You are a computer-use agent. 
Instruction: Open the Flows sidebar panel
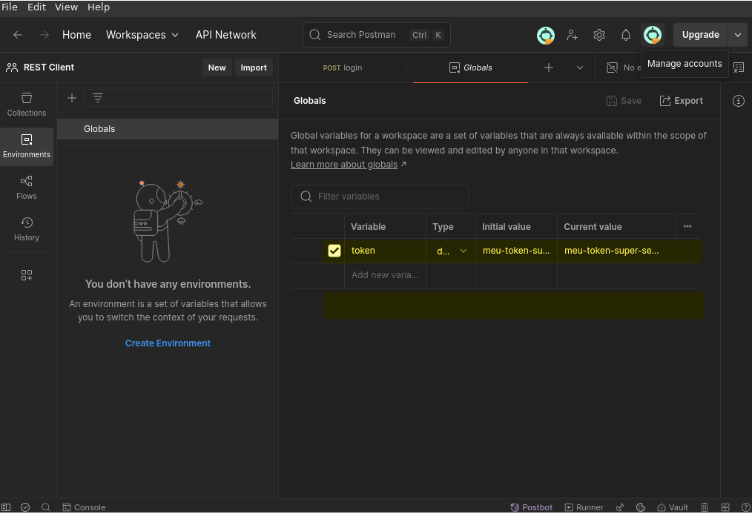coord(27,187)
